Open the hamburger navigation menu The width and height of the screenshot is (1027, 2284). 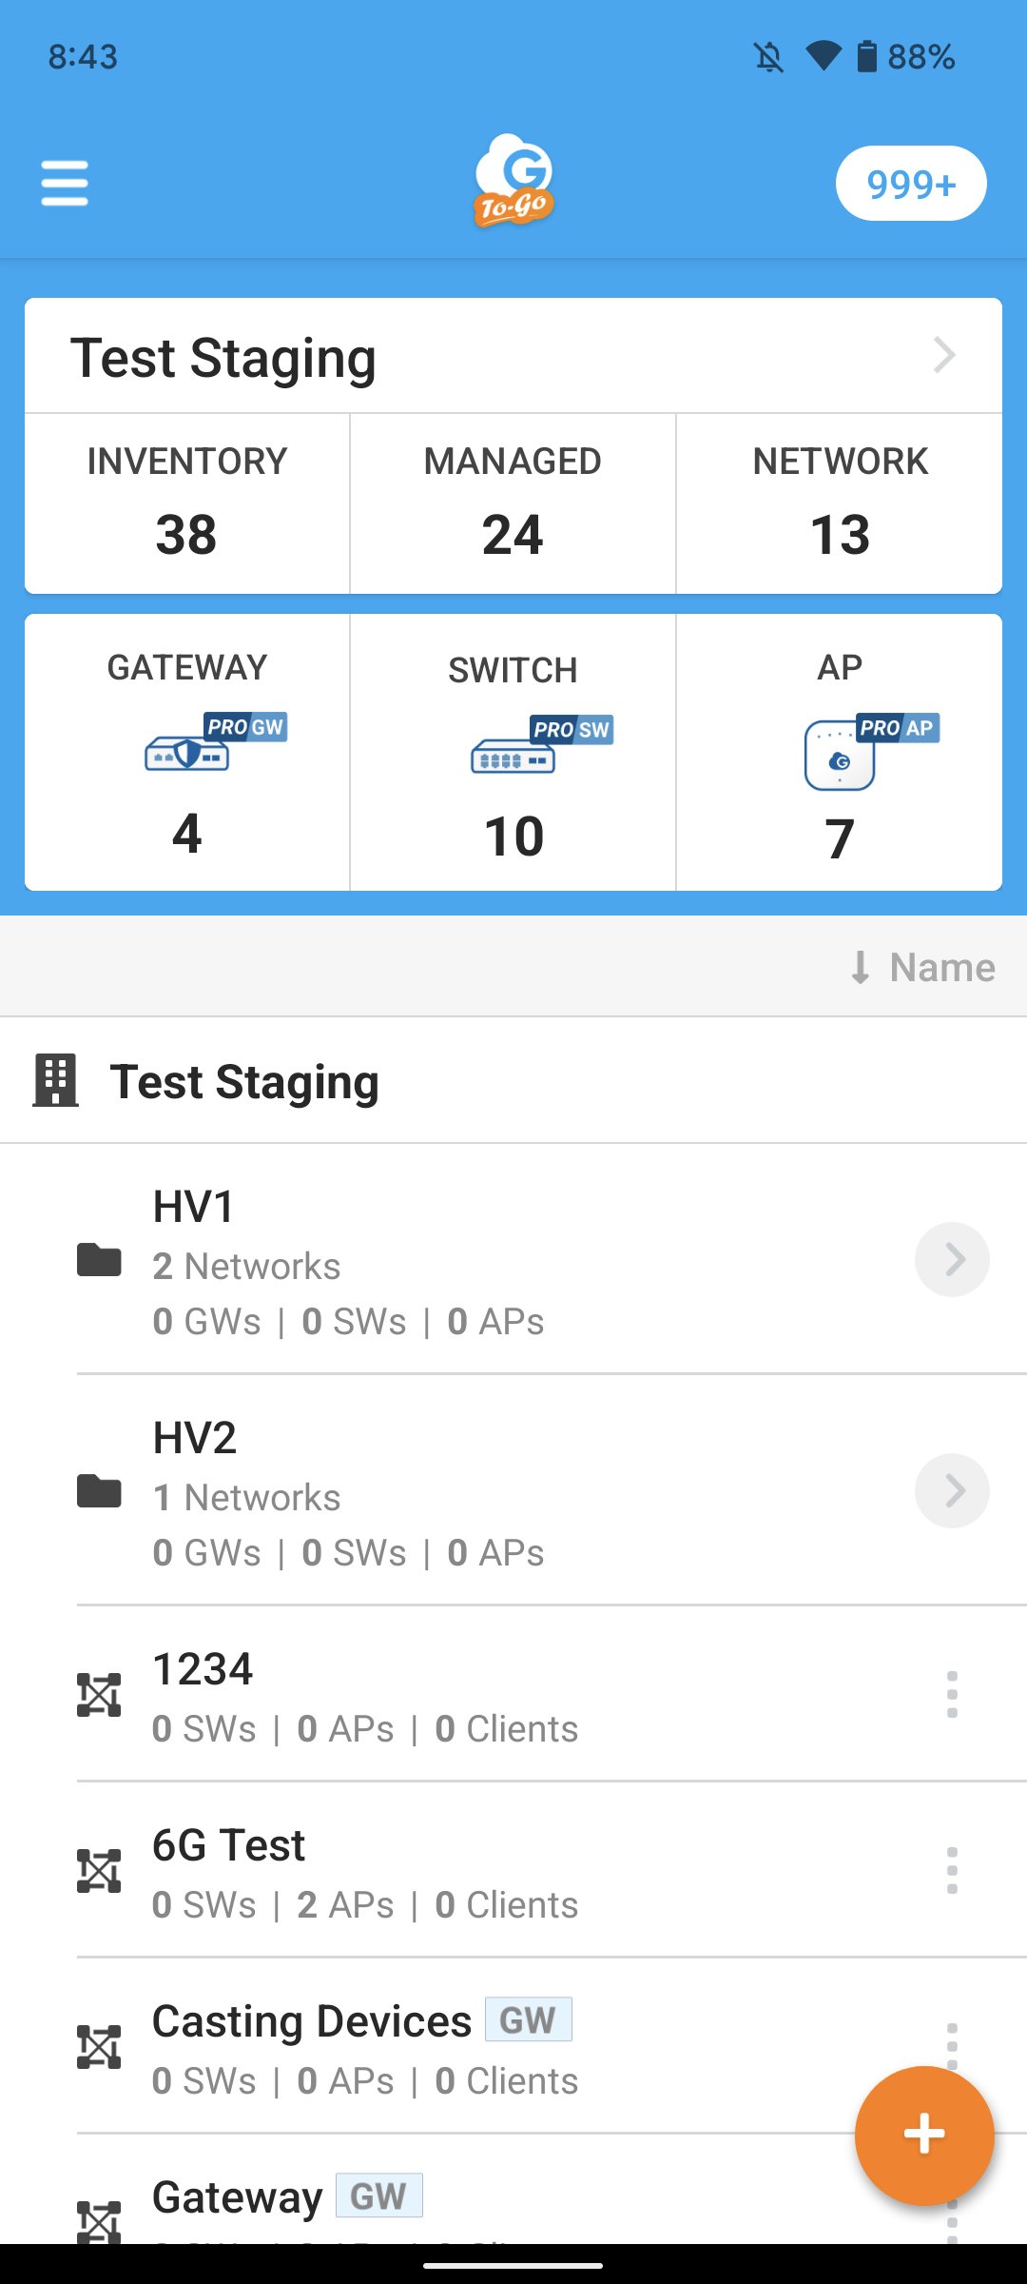click(x=65, y=183)
